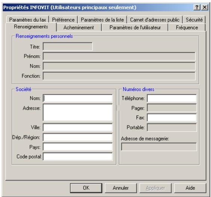
Task: Open the Paramètres de la liste tab
Action: pyautogui.click(x=102, y=20)
